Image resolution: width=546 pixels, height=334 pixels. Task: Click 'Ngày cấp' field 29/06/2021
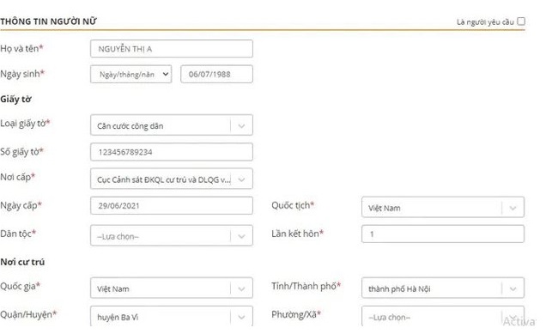[x=172, y=205]
